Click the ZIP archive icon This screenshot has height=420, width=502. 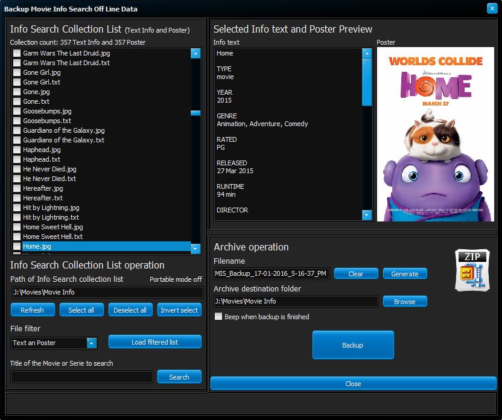pos(472,270)
